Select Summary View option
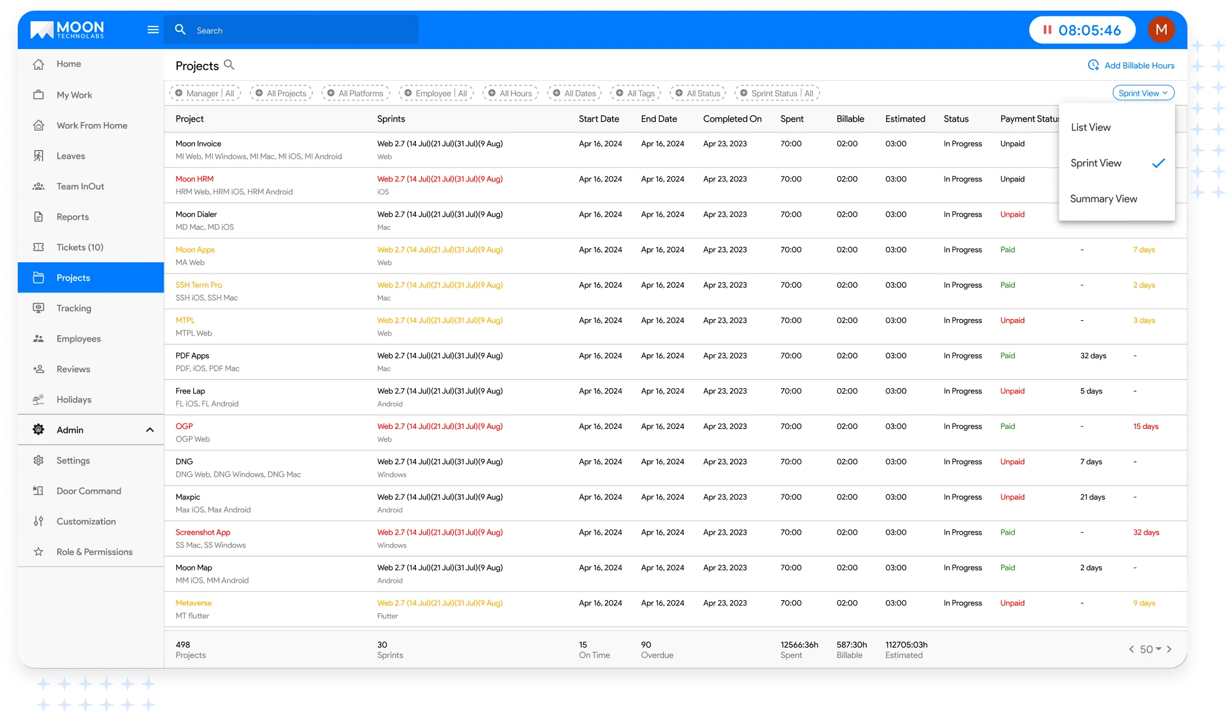Screen dimensions: 1227x713 [1117, 198]
